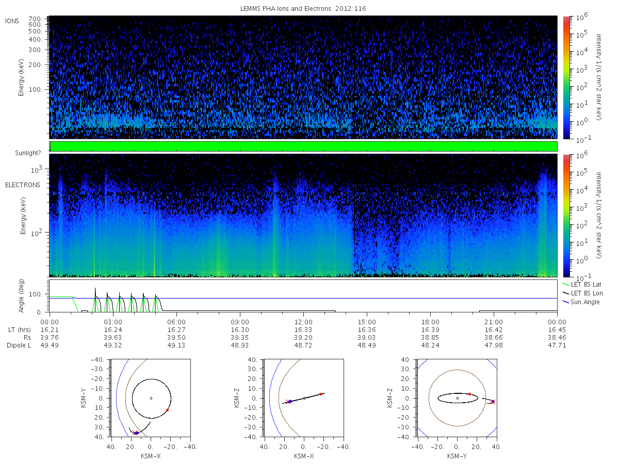Click the green Sunlight indicator bar
The image size is (619, 464).
[303, 146]
